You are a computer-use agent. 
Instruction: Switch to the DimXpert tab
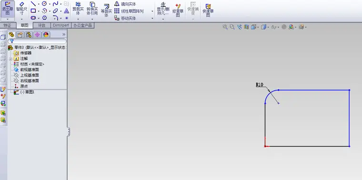[60, 25]
